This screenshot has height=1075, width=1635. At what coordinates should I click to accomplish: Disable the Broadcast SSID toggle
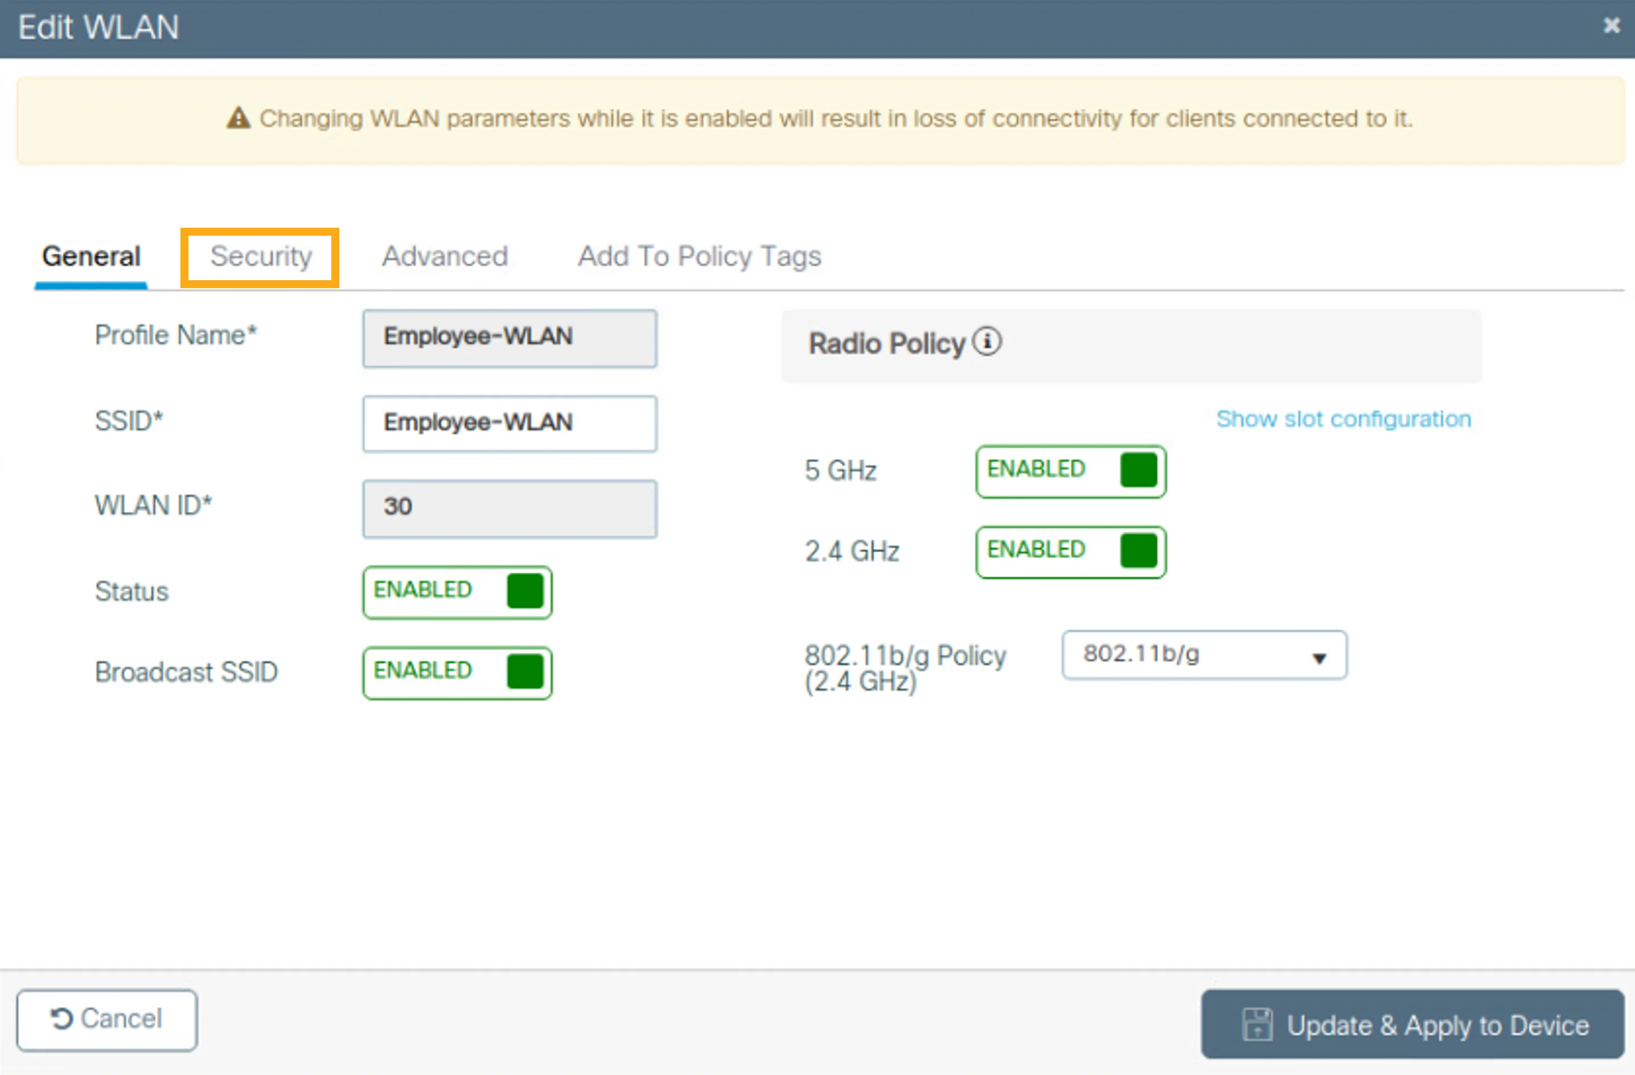[x=458, y=673]
